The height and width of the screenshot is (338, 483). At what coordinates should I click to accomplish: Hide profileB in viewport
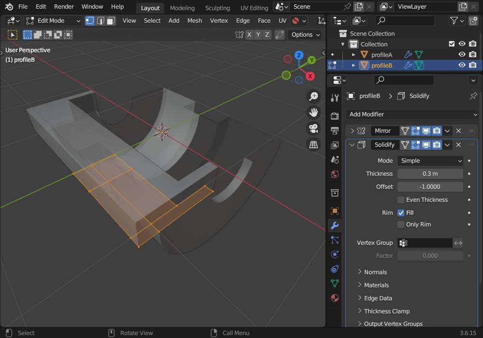[462, 65]
